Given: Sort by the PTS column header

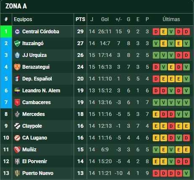Looking at the screenshot, I should tap(80, 19).
